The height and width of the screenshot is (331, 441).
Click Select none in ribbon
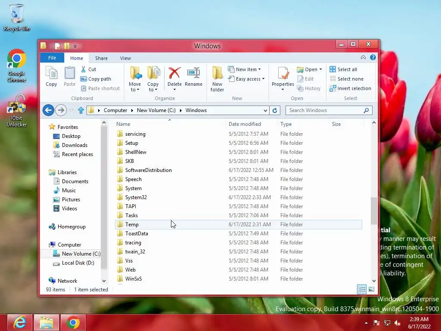pyautogui.click(x=347, y=79)
